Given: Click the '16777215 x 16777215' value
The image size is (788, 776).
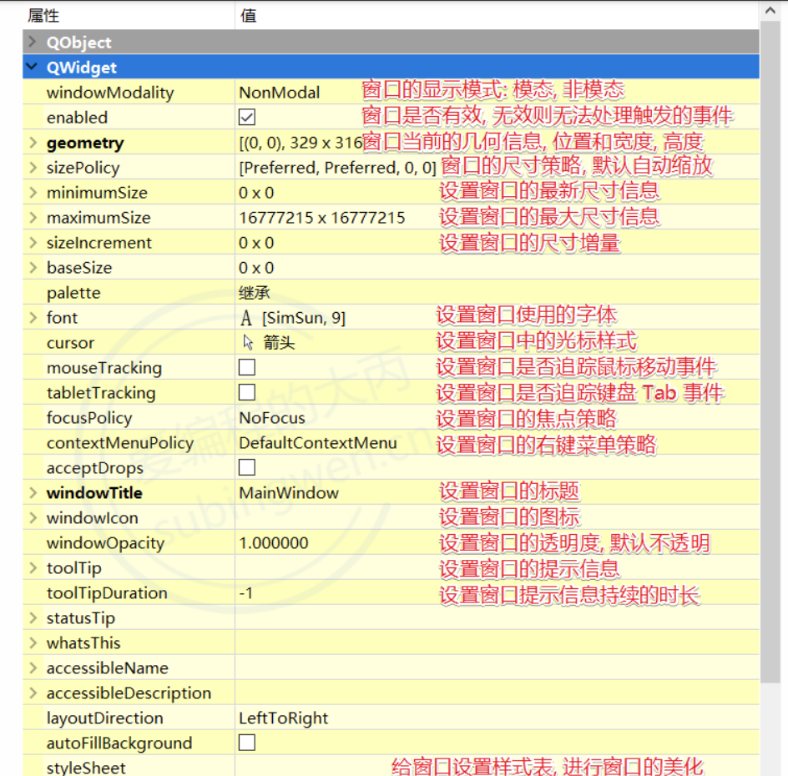Looking at the screenshot, I should coord(322,218).
